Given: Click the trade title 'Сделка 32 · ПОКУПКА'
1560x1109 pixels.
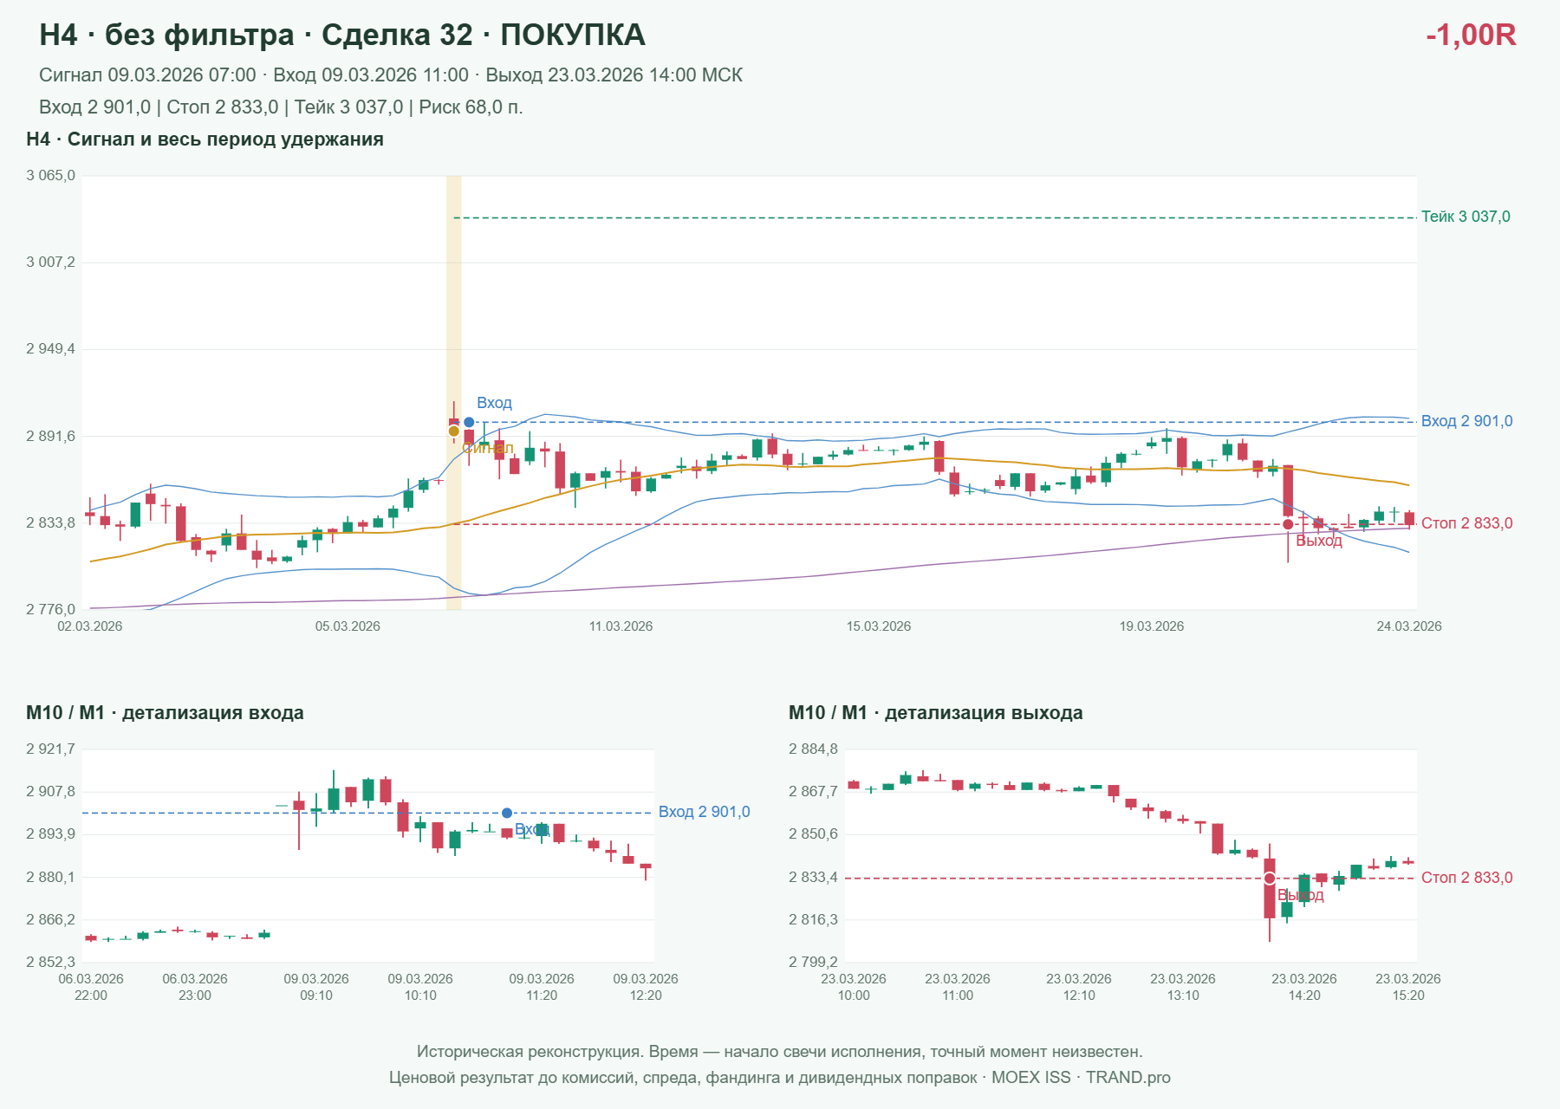Looking at the screenshot, I should (x=484, y=35).
